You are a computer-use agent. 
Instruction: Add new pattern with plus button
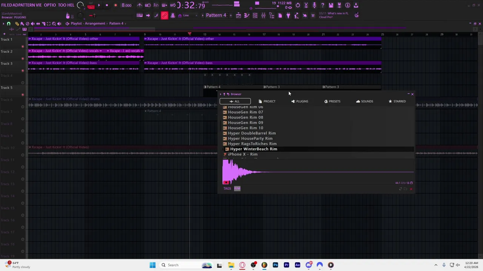230,15
